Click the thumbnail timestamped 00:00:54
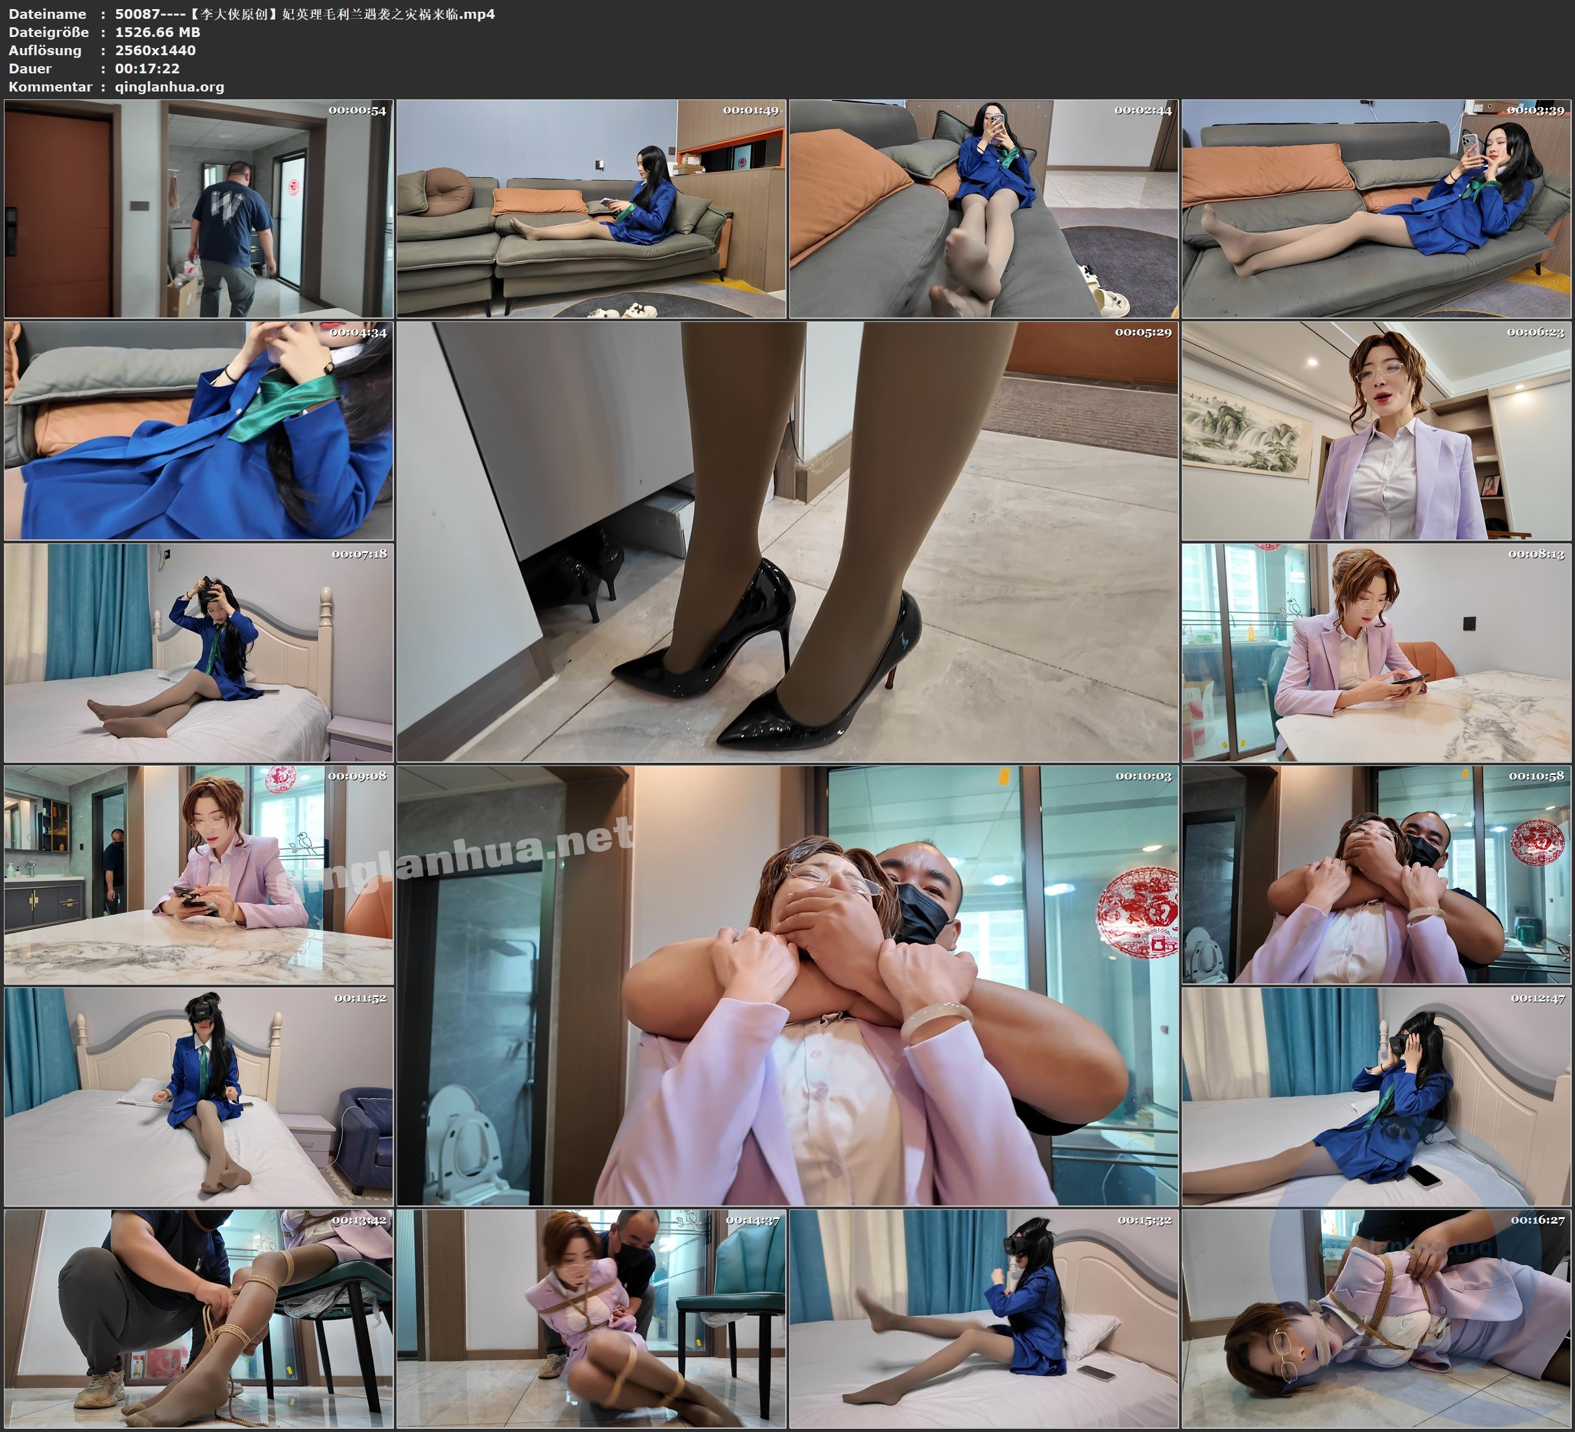This screenshot has height=1432, width=1575. 199,208
